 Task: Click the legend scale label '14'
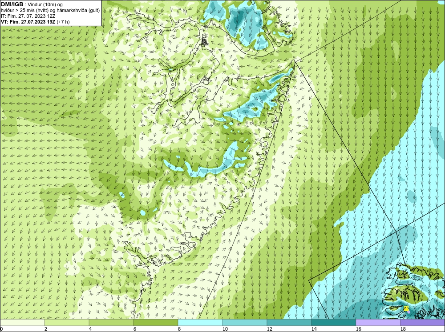point(314,329)
